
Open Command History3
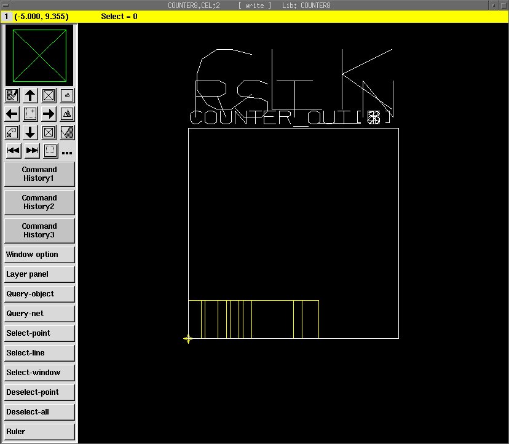(39, 231)
